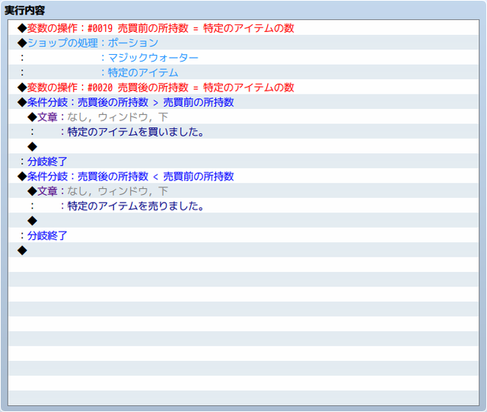Image resolution: width=487 pixels, height=412 pixels.
Task: Select the second 文章 row above 売りました
Action: [243, 191]
